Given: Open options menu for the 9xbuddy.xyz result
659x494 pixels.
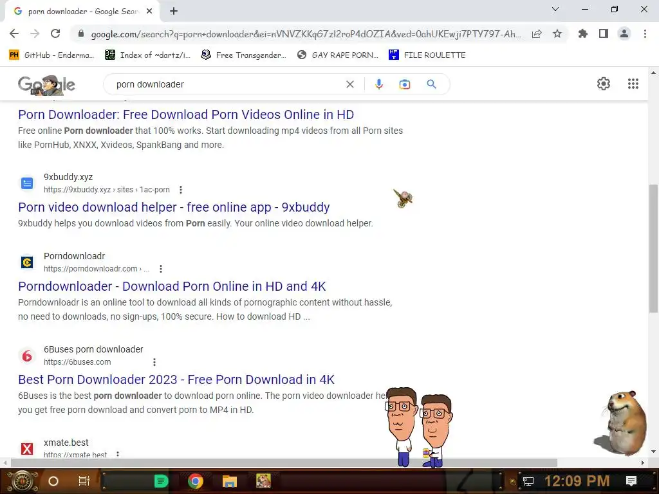Looking at the screenshot, I should pyautogui.click(x=181, y=190).
